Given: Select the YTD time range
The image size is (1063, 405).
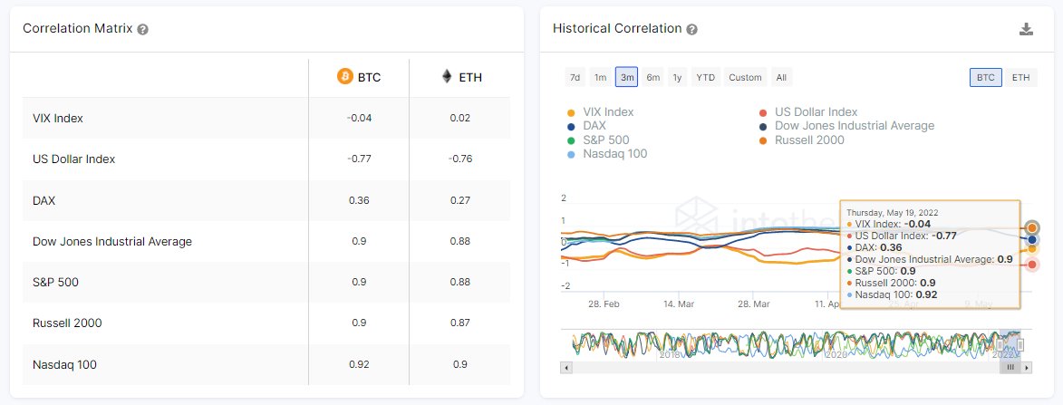Looking at the screenshot, I should [706, 77].
